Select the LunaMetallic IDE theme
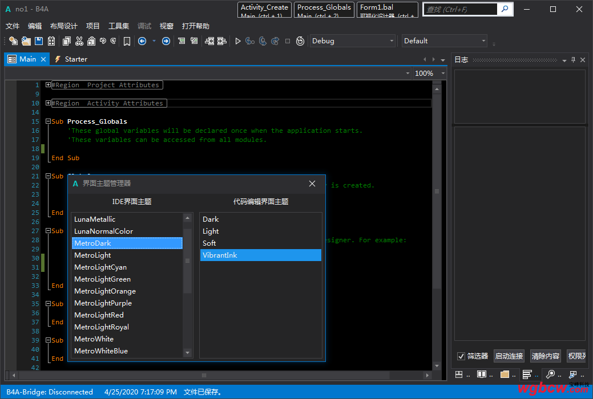Viewport: 593px width, 399px height. (x=127, y=219)
